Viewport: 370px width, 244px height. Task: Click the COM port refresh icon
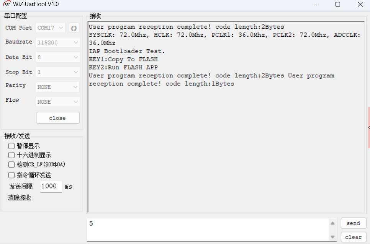pos(74,28)
